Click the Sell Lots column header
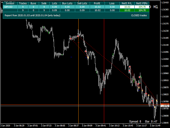The height and width of the screenshot is (128, 170). tap(82, 4)
